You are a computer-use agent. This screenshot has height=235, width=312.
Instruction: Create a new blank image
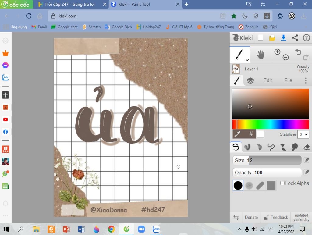(x=261, y=37)
